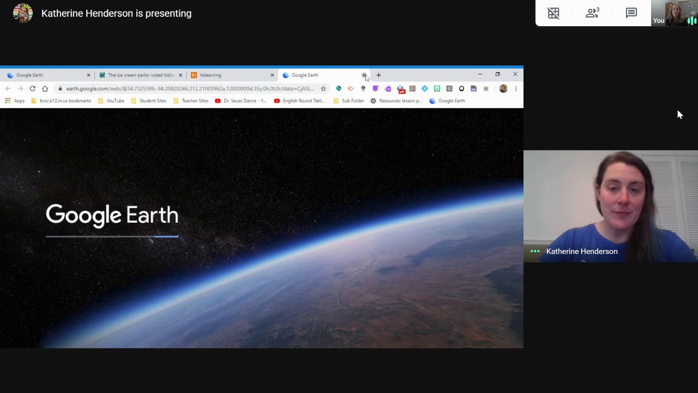Viewport: 698px width, 393px height.
Task: Open the meeting chat panel
Action: 631,13
